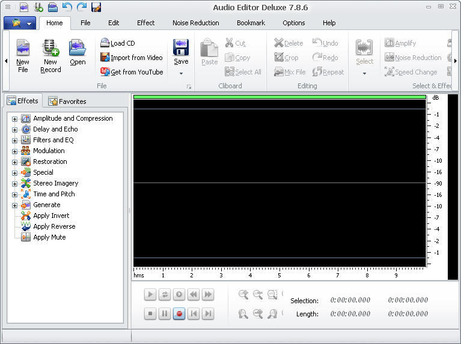This screenshot has width=461, height=344.
Task: Open the Options tab
Action: point(294,23)
